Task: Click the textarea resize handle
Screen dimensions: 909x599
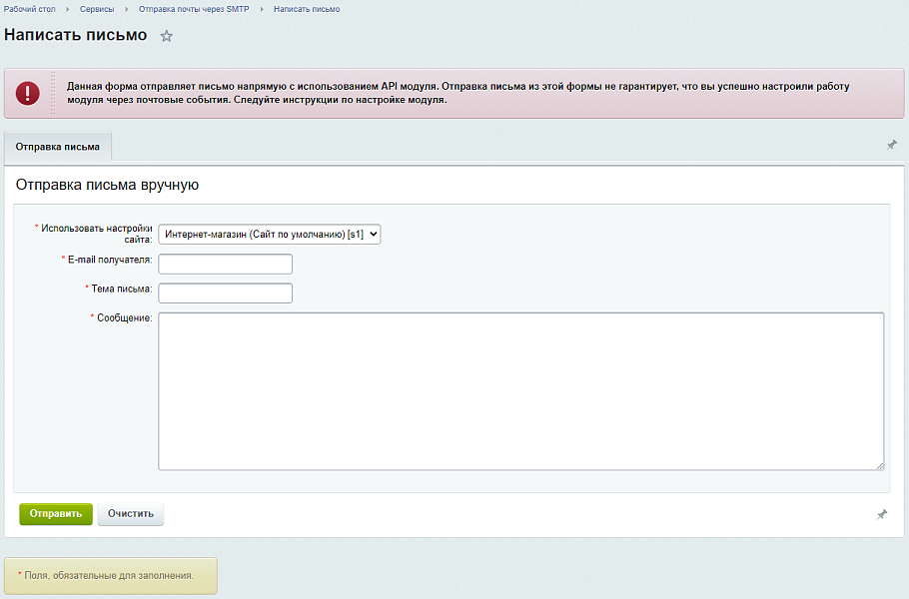Action: [x=881, y=464]
